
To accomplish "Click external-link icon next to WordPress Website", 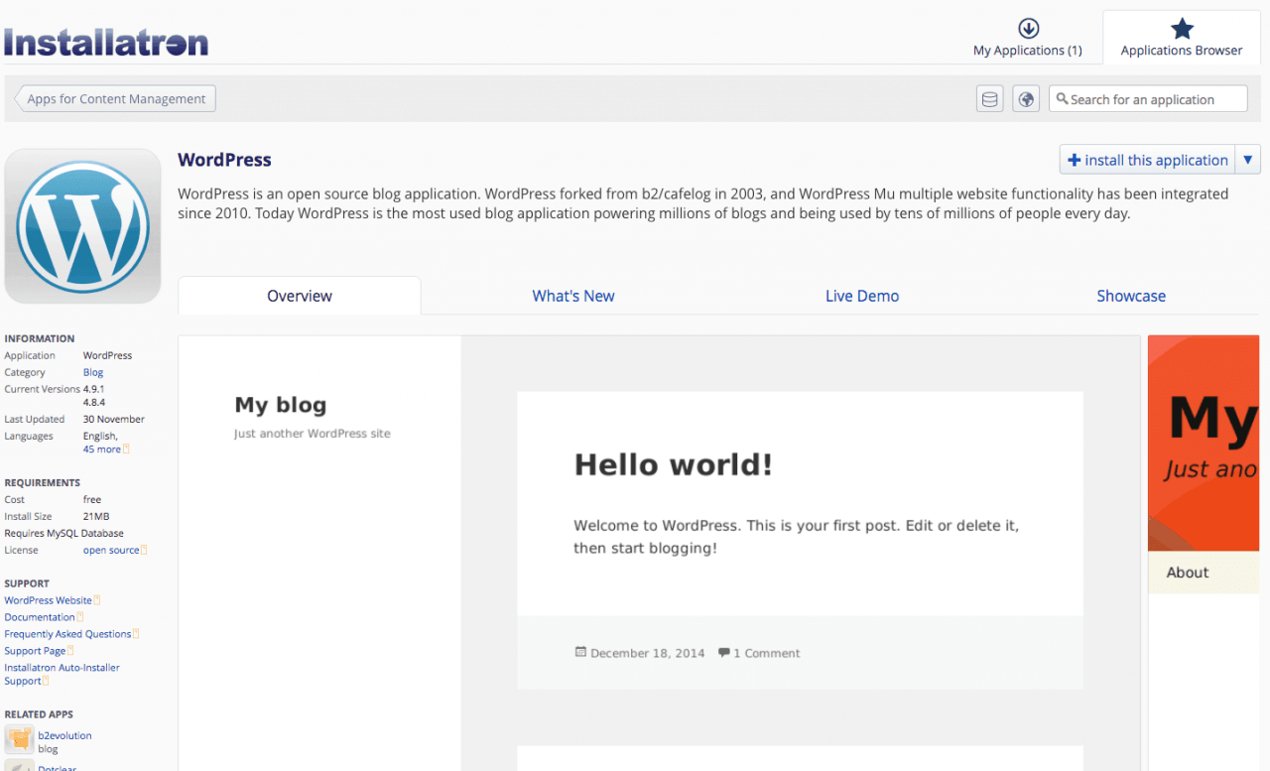I will 96,600.
